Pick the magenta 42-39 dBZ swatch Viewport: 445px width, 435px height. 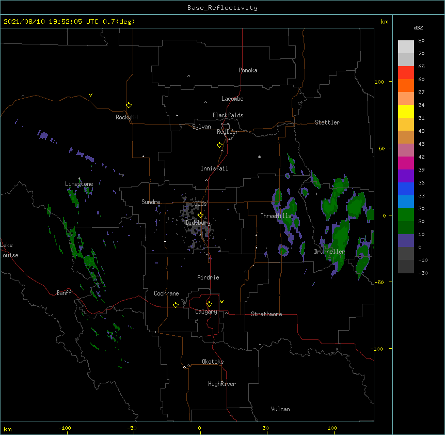click(406, 163)
